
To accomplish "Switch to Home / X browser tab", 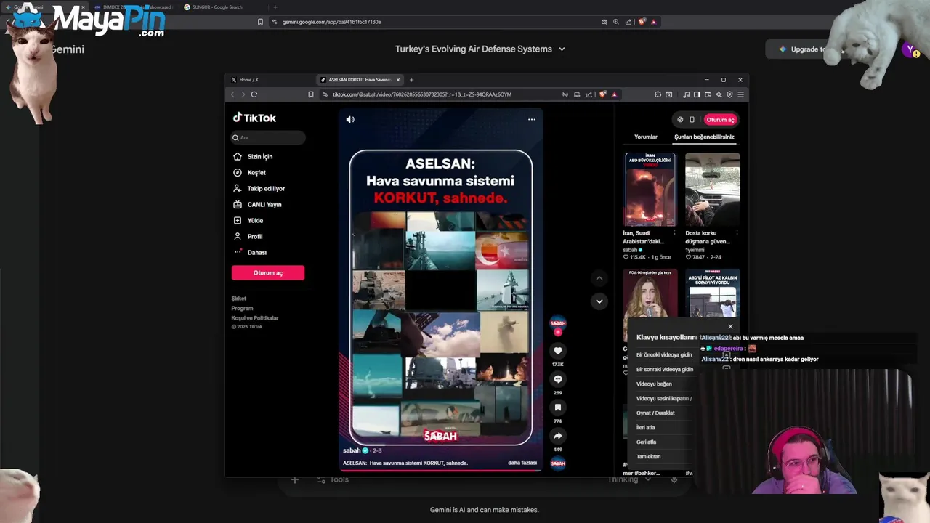I will pyautogui.click(x=270, y=80).
